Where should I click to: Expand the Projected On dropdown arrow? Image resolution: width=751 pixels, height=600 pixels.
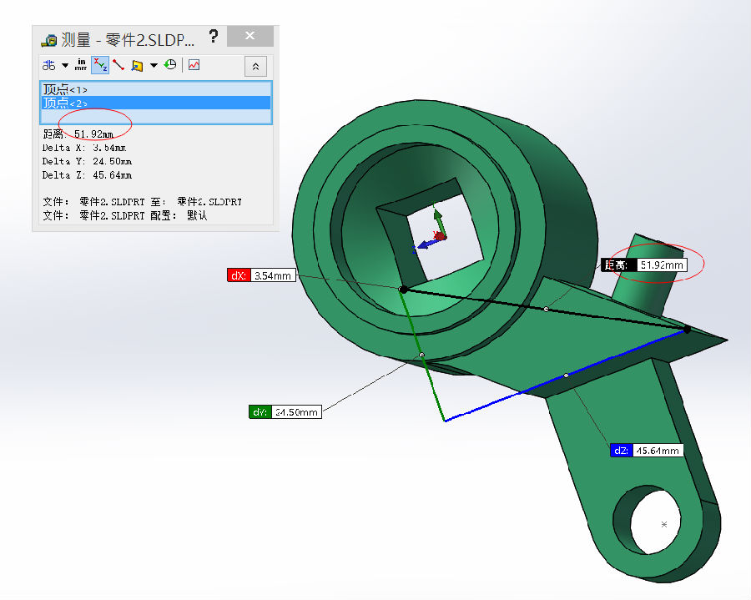(154, 65)
